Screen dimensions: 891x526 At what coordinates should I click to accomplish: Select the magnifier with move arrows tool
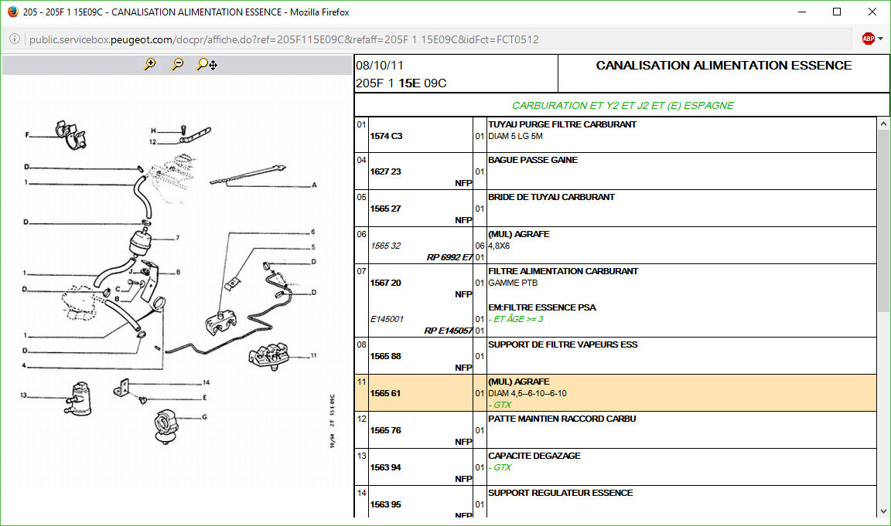tap(206, 65)
